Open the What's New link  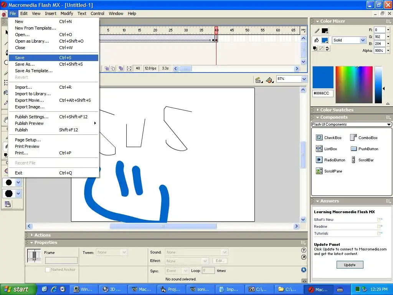point(324,219)
